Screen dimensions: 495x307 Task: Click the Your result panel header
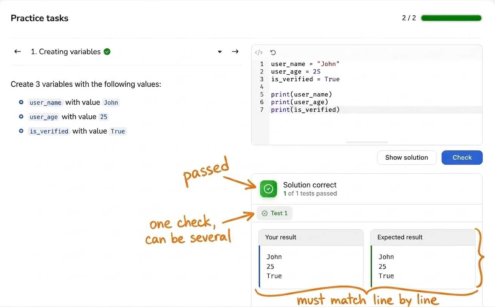point(311,237)
